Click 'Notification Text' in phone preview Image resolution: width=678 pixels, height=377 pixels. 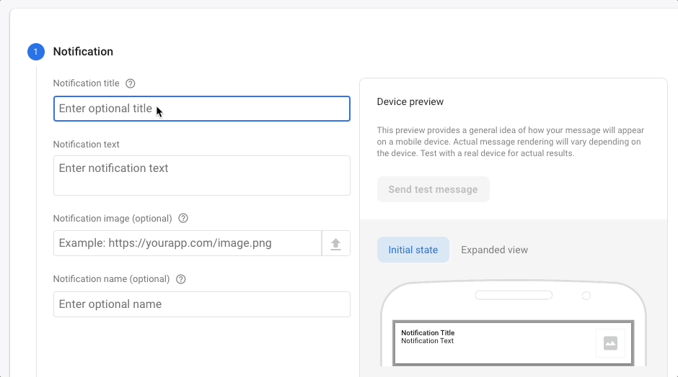(x=427, y=341)
